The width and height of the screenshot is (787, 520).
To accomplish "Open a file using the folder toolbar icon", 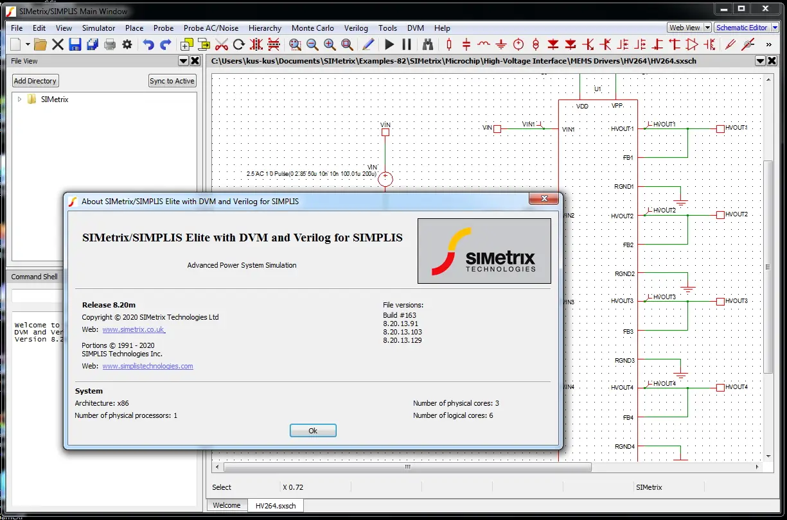I will coord(40,44).
